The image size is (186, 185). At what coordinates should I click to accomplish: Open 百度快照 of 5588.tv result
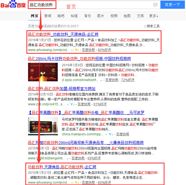(78, 158)
